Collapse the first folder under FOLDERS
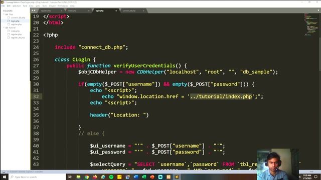321x180 pixels. [x=4, y=14]
